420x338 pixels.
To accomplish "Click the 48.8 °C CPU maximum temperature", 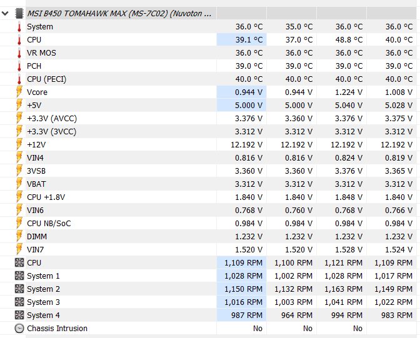I will (349, 39).
